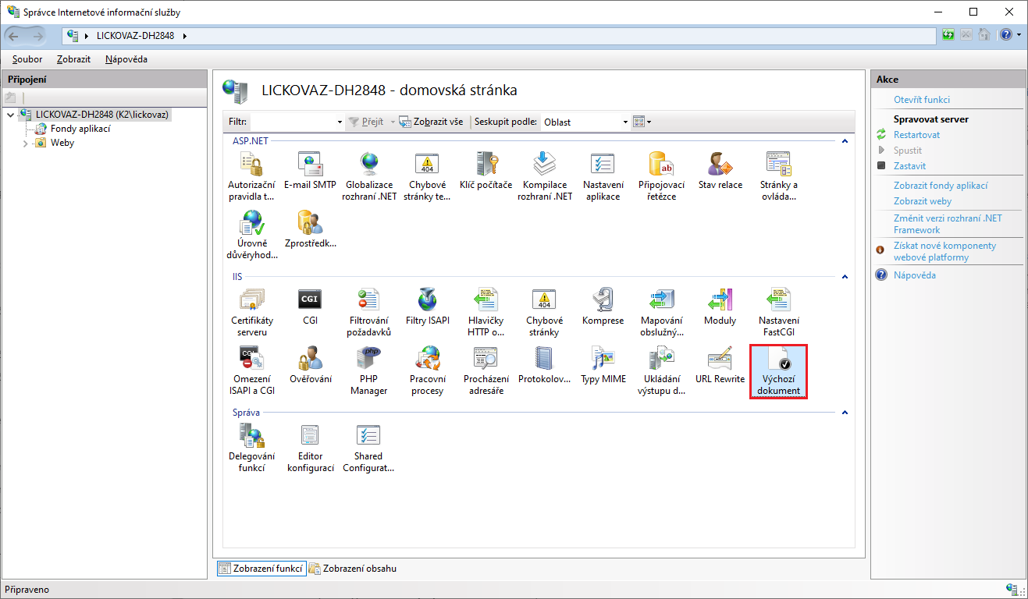Click Otevřít funkci action link
The width and height of the screenshot is (1028, 599).
tap(922, 100)
